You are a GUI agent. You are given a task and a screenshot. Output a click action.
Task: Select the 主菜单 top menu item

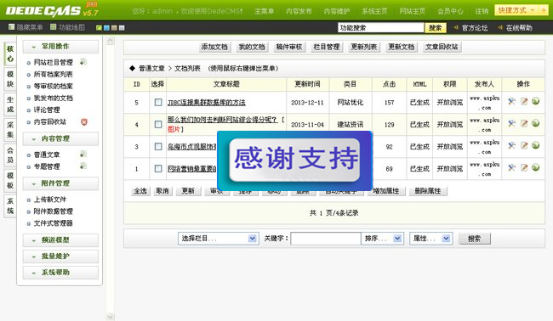point(264,11)
